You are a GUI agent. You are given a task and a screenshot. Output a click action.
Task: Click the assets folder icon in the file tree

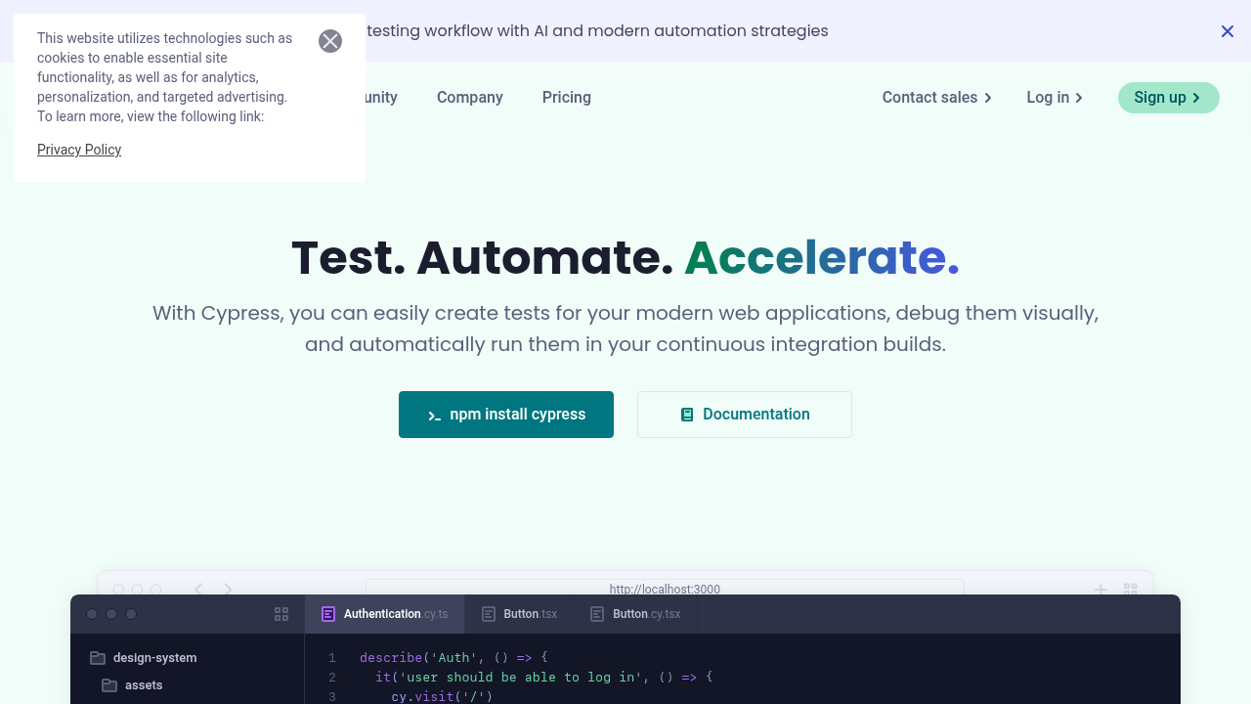(x=110, y=685)
